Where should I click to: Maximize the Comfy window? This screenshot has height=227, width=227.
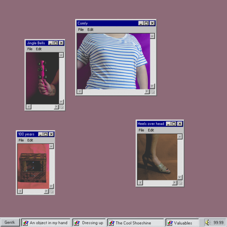tap(146, 23)
